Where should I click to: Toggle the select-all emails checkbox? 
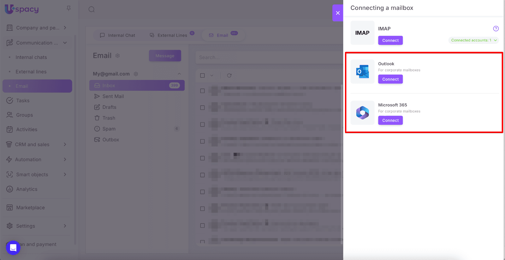click(203, 76)
